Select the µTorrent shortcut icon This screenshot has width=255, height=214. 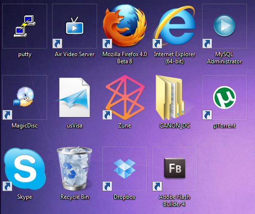225,97
